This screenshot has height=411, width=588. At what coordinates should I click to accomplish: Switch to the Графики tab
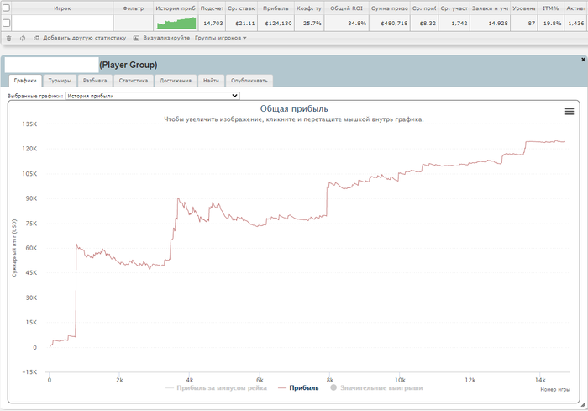click(x=25, y=81)
